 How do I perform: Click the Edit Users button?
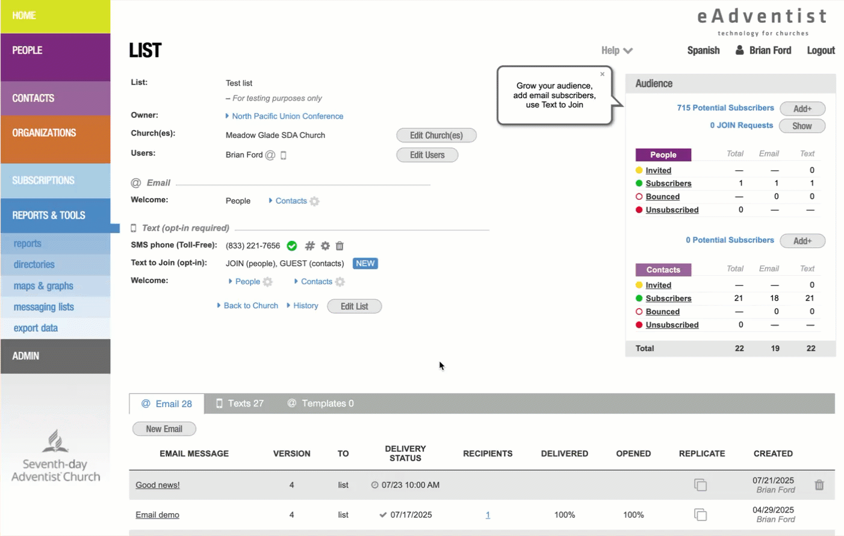coord(427,155)
